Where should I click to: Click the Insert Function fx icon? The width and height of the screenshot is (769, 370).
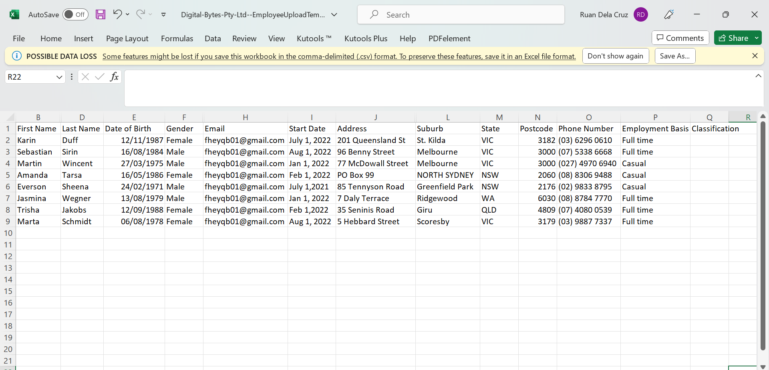click(114, 77)
